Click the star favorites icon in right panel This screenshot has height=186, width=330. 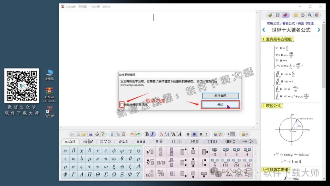pos(296,15)
